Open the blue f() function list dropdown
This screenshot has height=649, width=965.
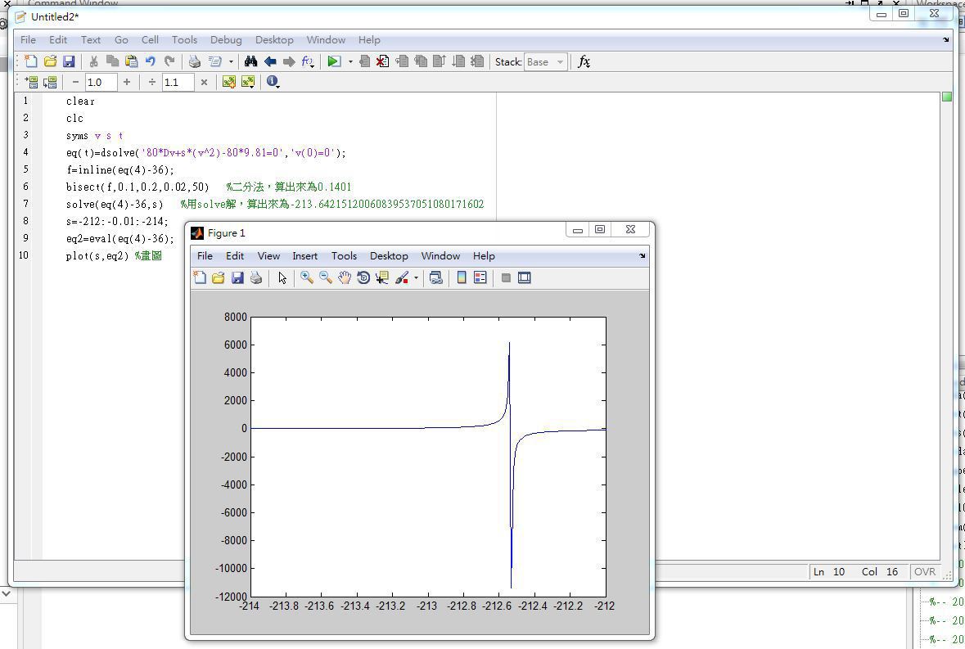click(308, 61)
